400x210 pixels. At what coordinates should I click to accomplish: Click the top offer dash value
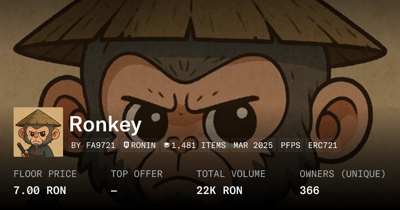(x=114, y=191)
